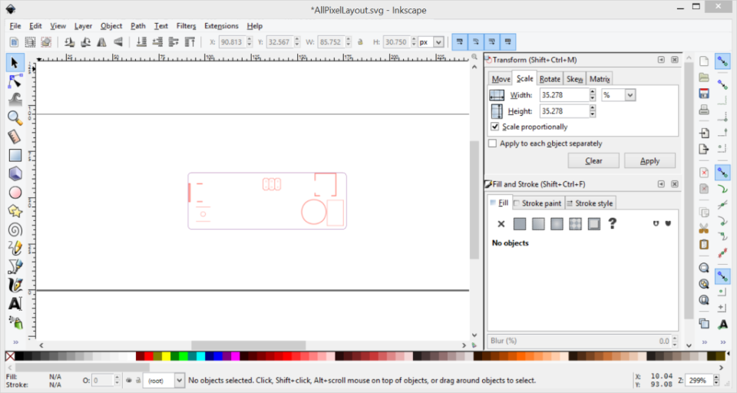Click Flip vertically icon
Image resolution: width=737 pixels, height=393 pixels.
click(x=118, y=42)
